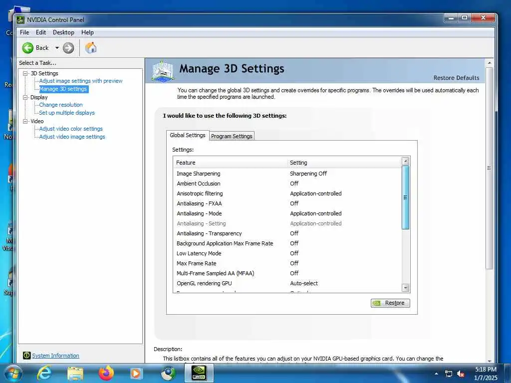Open the Home icon in toolbar

91,48
